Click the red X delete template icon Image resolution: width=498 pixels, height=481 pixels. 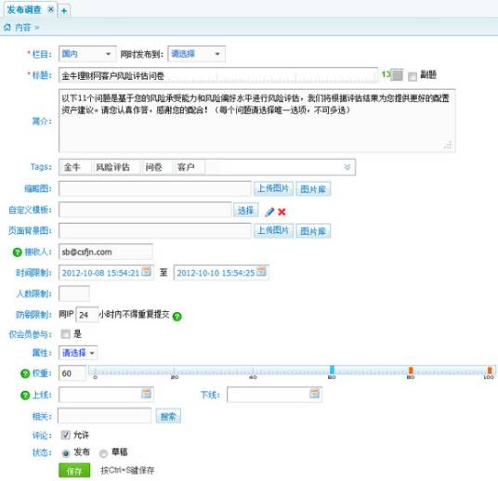tap(282, 212)
